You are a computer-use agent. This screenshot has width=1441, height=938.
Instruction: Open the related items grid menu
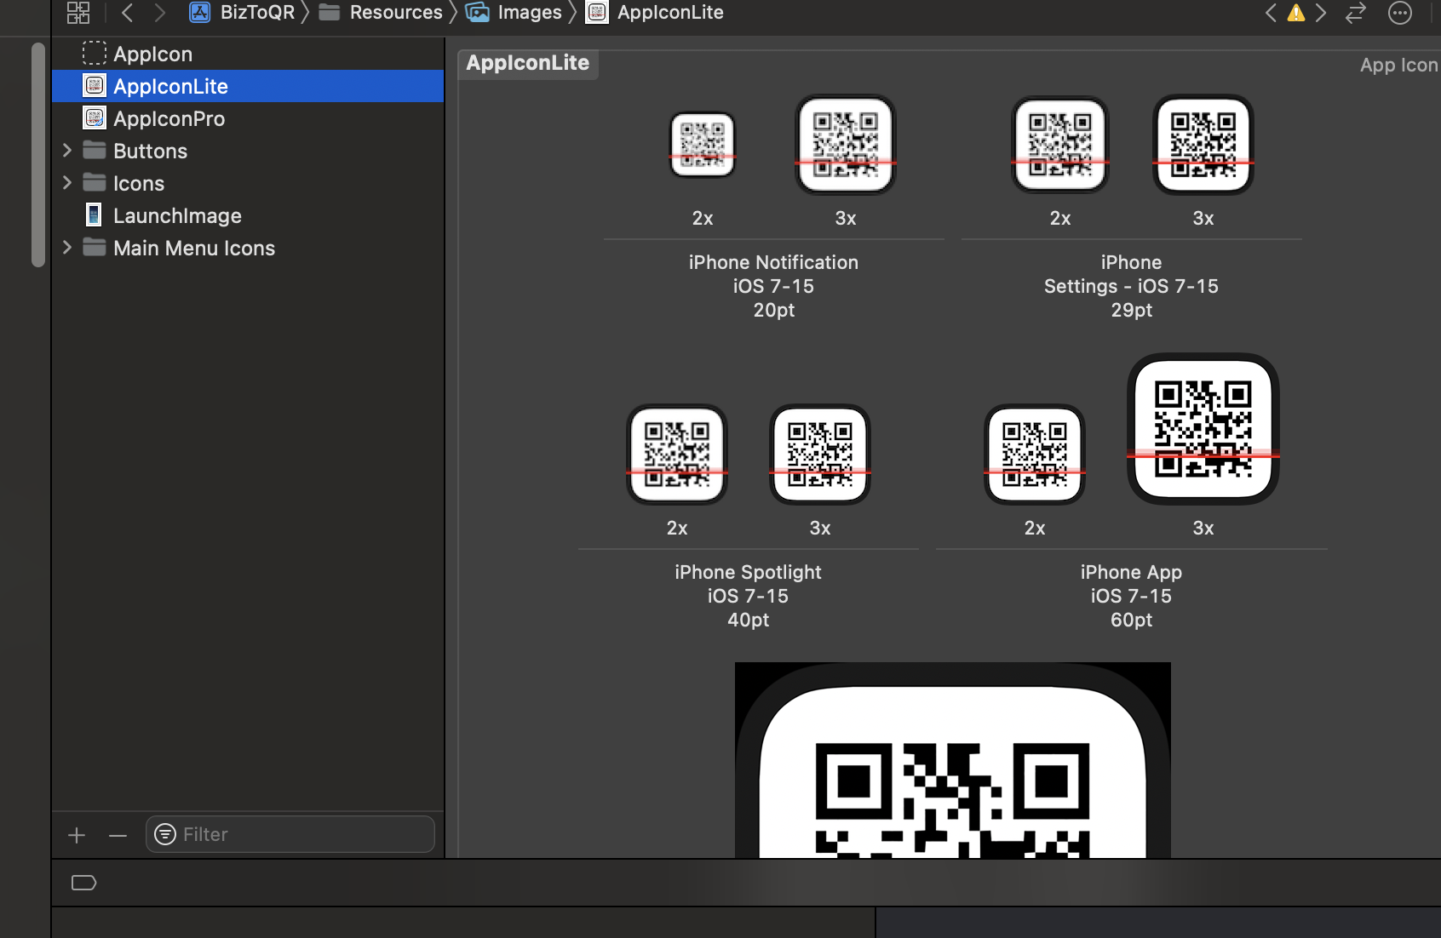pos(78,13)
